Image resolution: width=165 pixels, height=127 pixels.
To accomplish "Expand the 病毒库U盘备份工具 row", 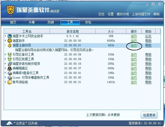I will point(5,73).
